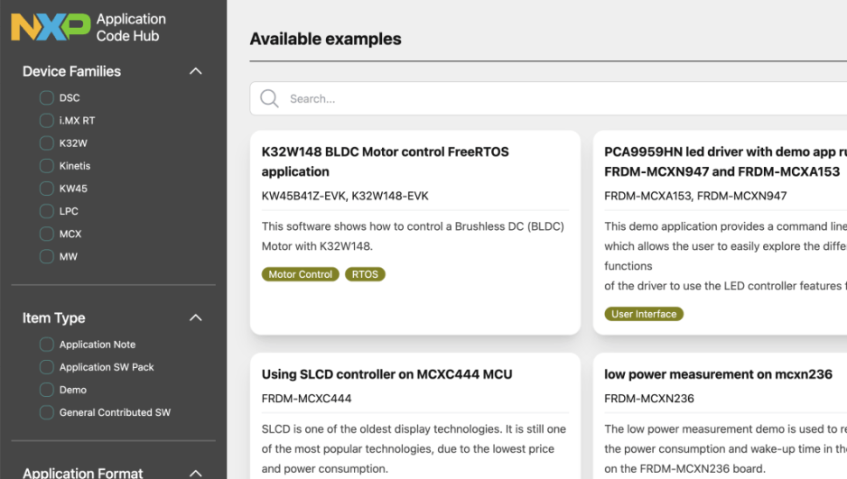Collapse the Device Families section chevron

click(x=196, y=71)
